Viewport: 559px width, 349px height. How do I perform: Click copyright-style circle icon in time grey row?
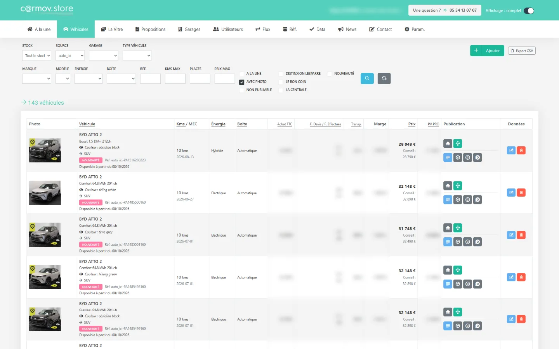tap(468, 242)
